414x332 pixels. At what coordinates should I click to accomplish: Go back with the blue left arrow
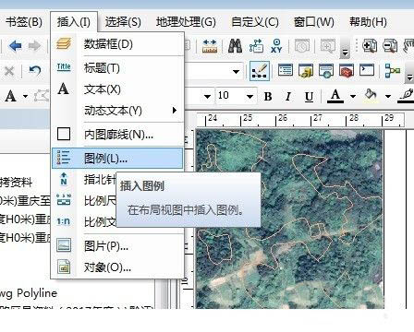pyautogui.click(x=16, y=46)
